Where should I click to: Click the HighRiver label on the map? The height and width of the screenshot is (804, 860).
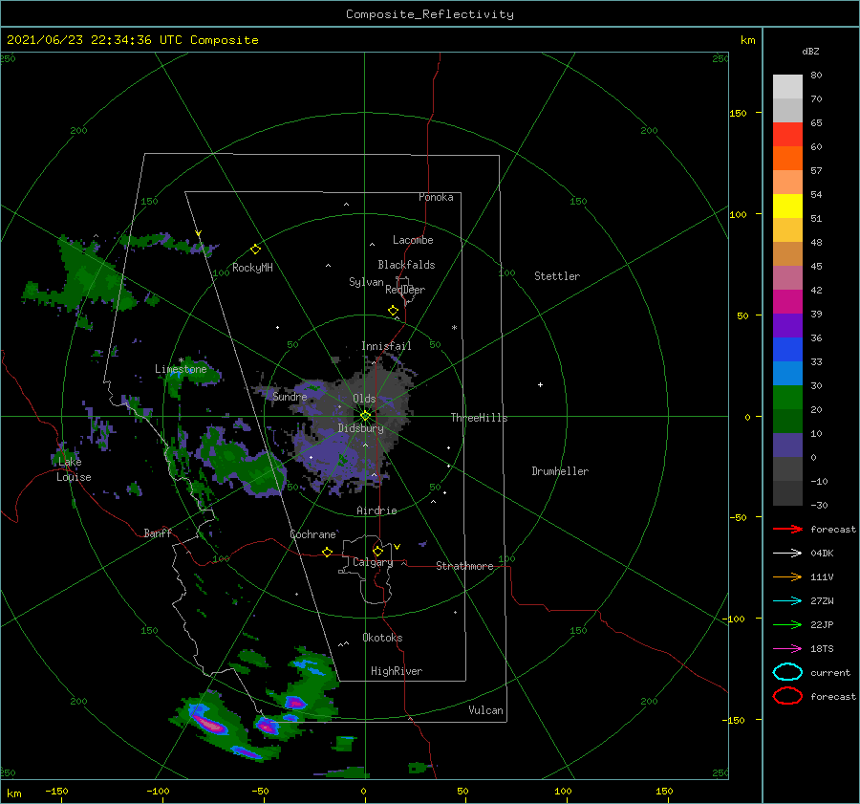pyautogui.click(x=397, y=671)
